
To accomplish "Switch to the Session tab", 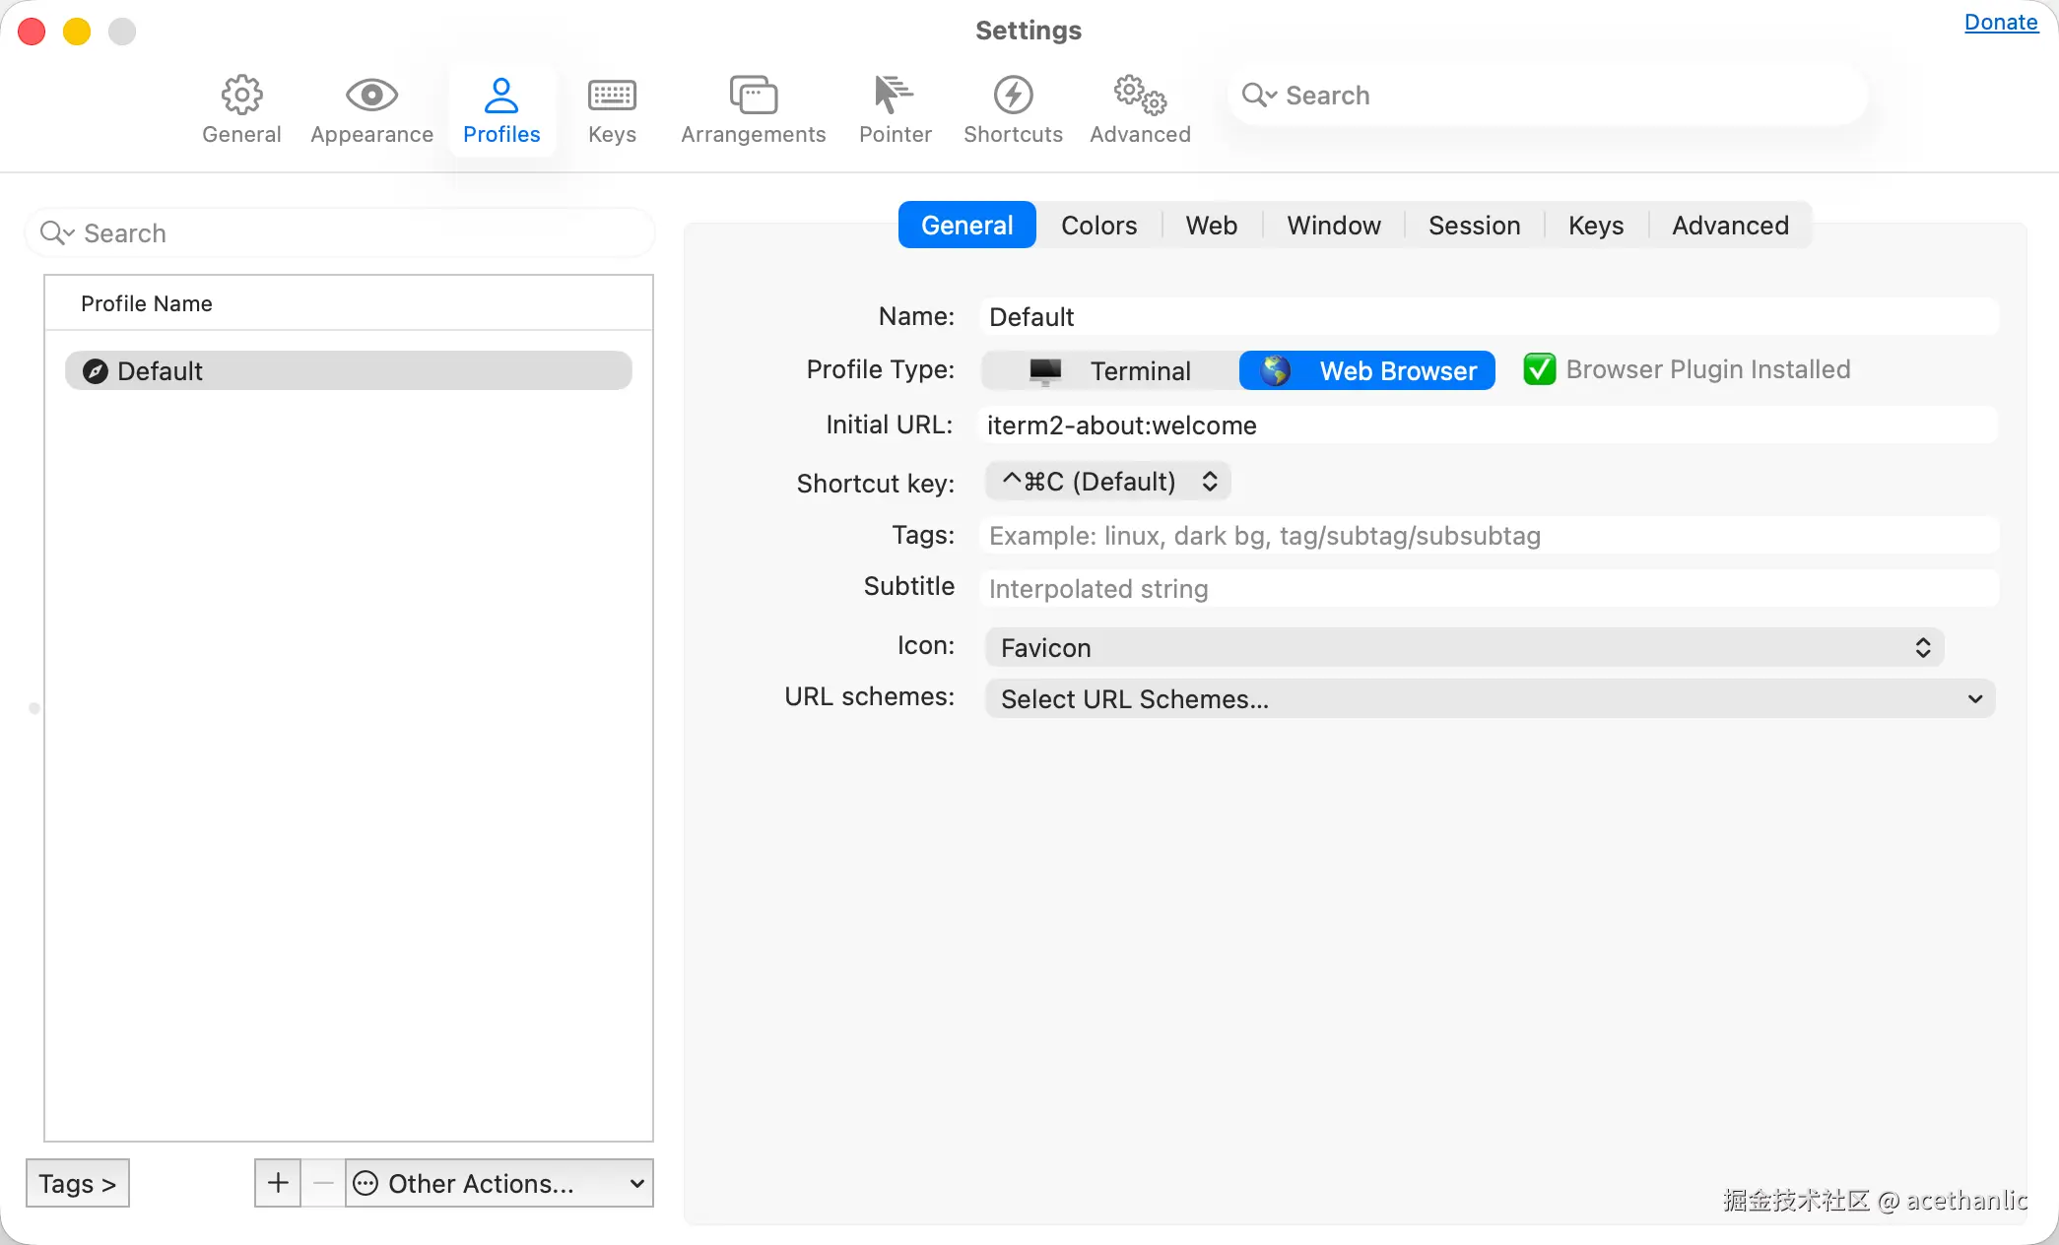I will [x=1474, y=226].
